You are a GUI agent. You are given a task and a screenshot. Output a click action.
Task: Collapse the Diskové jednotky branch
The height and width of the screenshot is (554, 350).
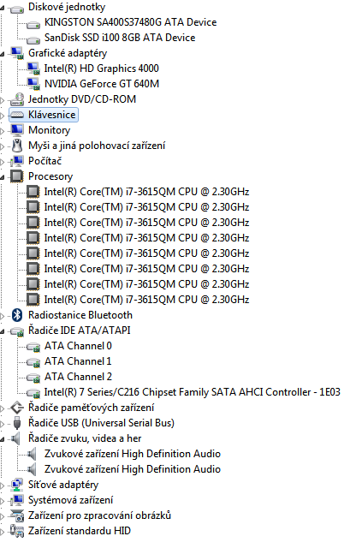3,8
